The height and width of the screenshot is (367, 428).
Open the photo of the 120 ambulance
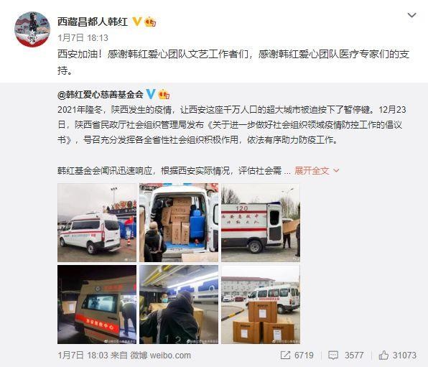261,223
